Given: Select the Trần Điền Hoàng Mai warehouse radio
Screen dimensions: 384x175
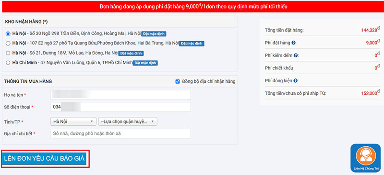Looking at the screenshot, I should pos(8,33).
